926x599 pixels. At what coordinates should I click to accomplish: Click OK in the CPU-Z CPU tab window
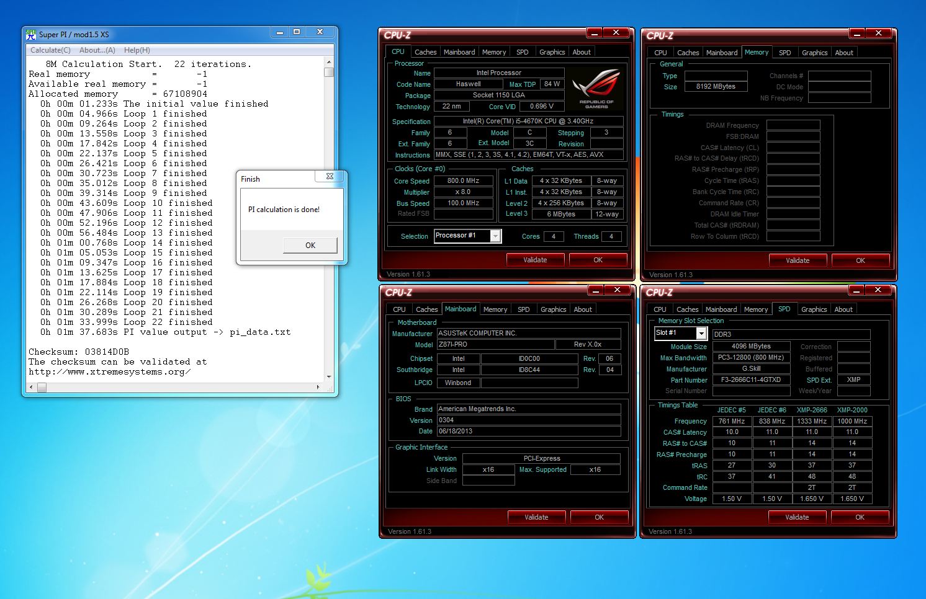[x=598, y=260]
